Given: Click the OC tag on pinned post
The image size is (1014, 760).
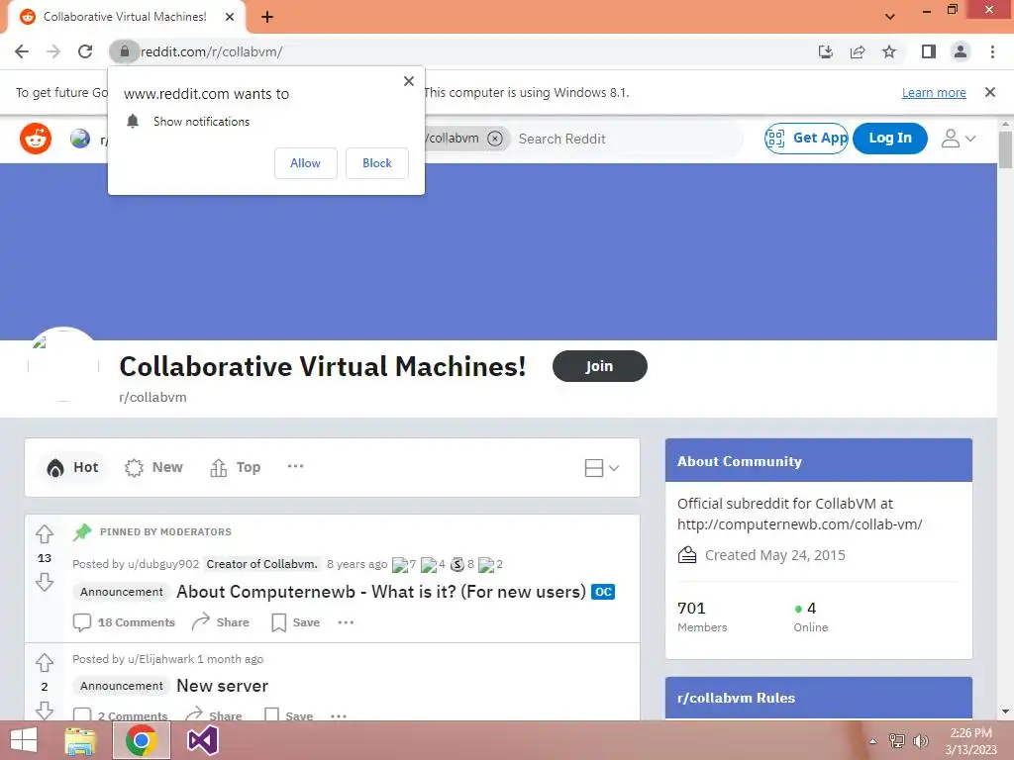Looking at the screenshot, I should [603, 592].
